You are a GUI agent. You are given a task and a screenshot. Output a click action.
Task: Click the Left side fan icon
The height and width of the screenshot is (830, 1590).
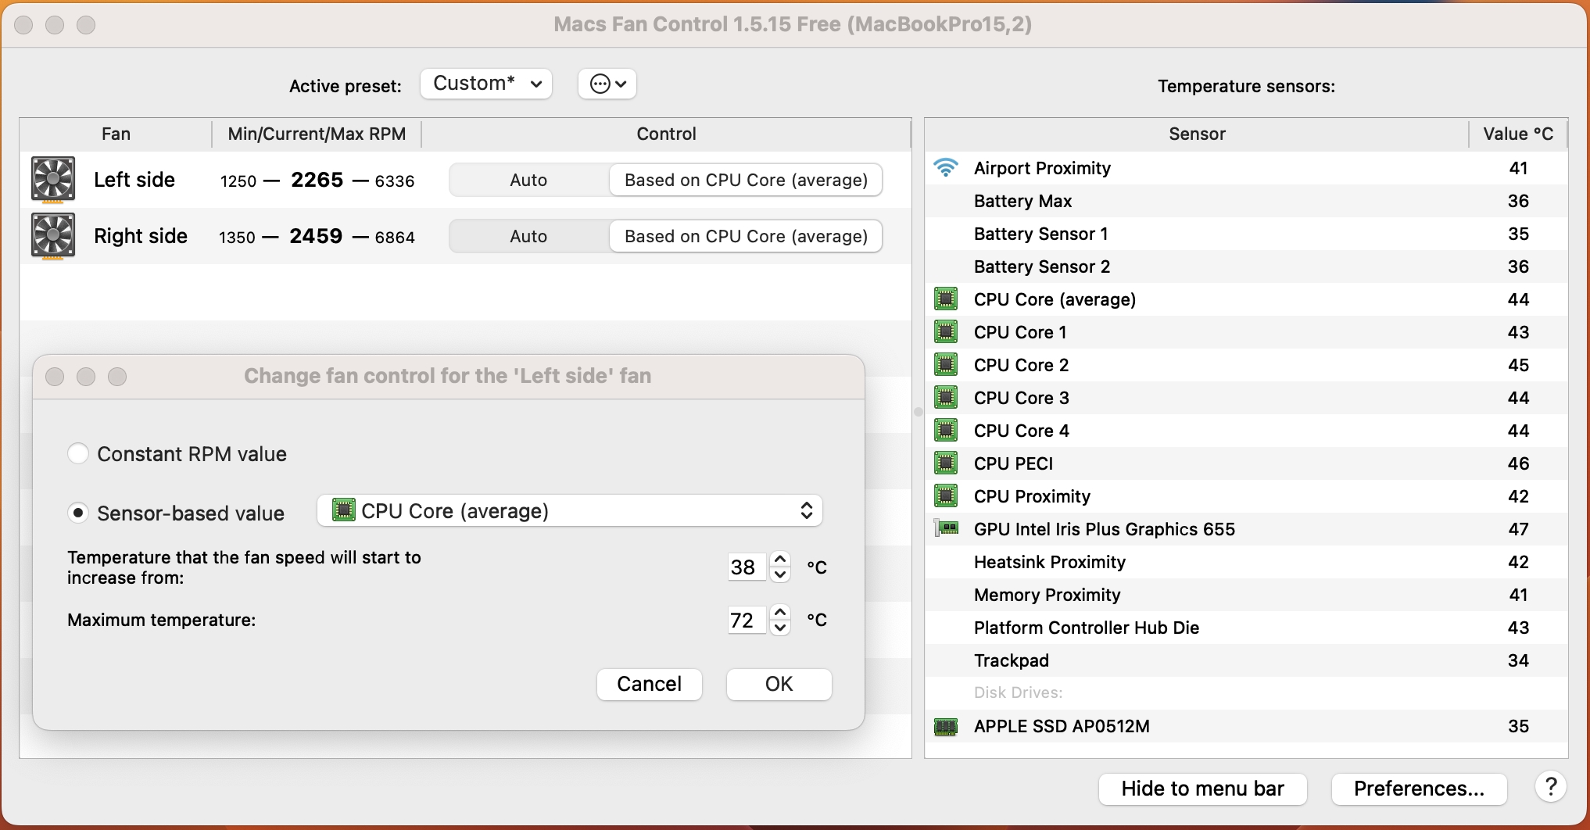click(x=52, y=180)
